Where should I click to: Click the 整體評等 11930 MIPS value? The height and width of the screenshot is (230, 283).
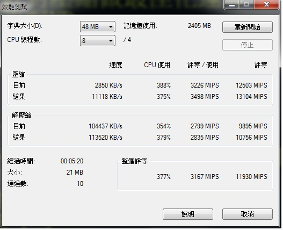[x=252, y=176]
